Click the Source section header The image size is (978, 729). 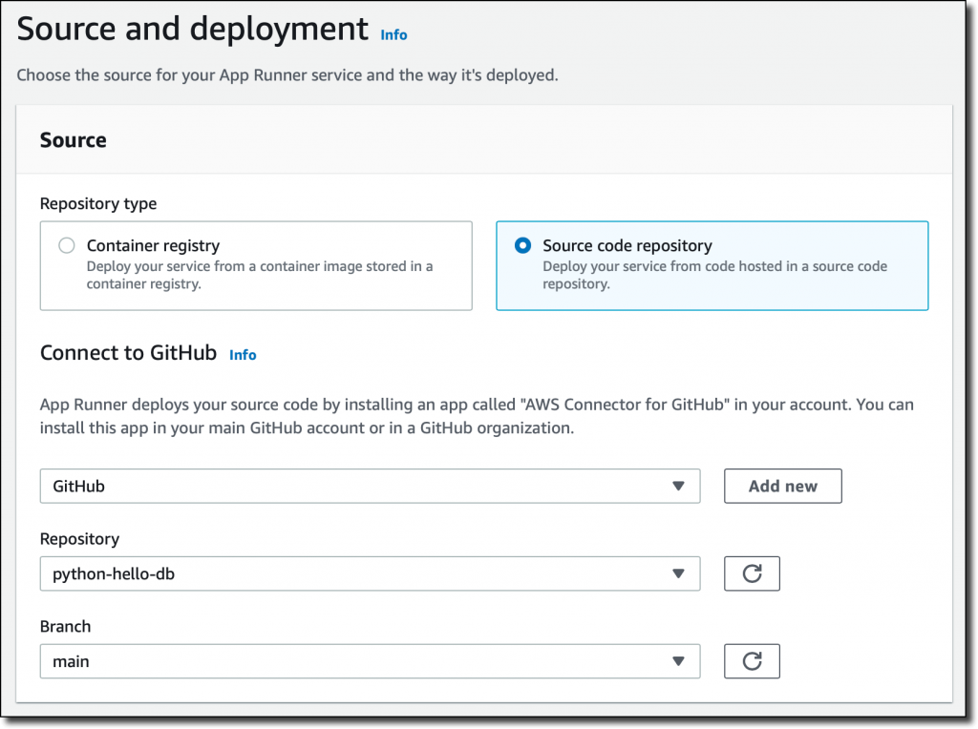coord(73,140)
